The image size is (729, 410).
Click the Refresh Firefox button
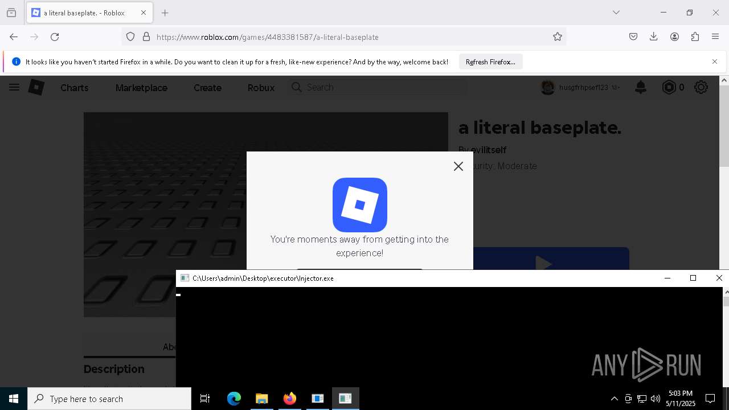pyautogui.click(x=490, y=62)
